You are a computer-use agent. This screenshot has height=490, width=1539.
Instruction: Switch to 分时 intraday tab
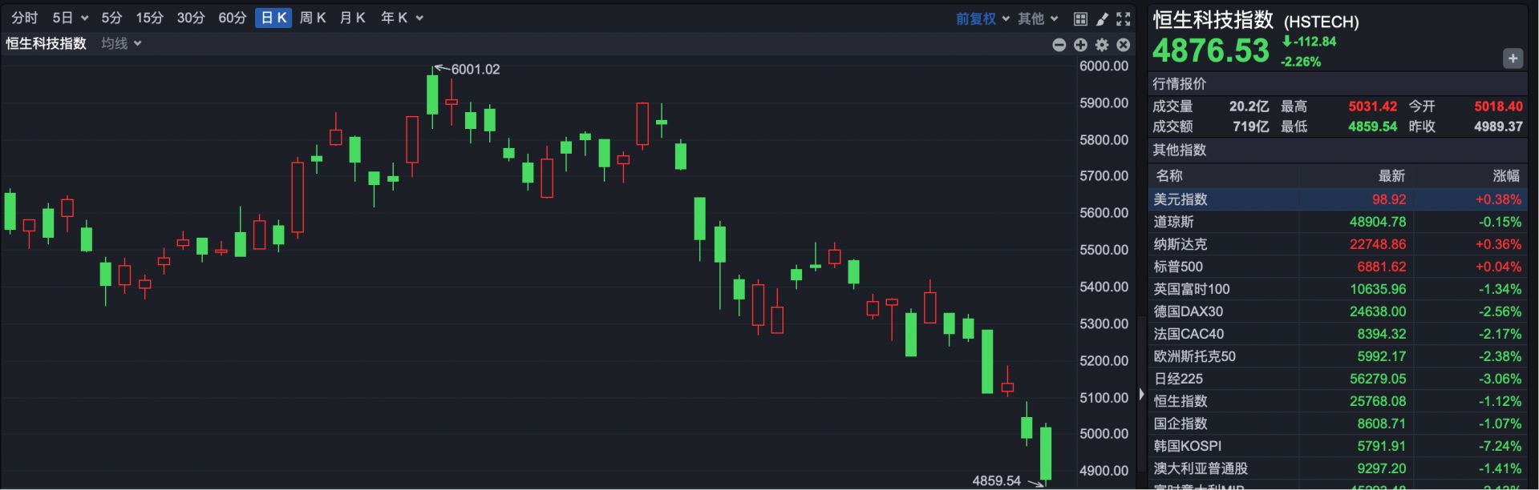point(25,18)
